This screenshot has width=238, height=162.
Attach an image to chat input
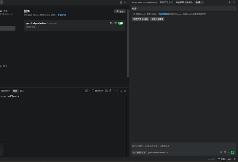(x=225, y=152)
